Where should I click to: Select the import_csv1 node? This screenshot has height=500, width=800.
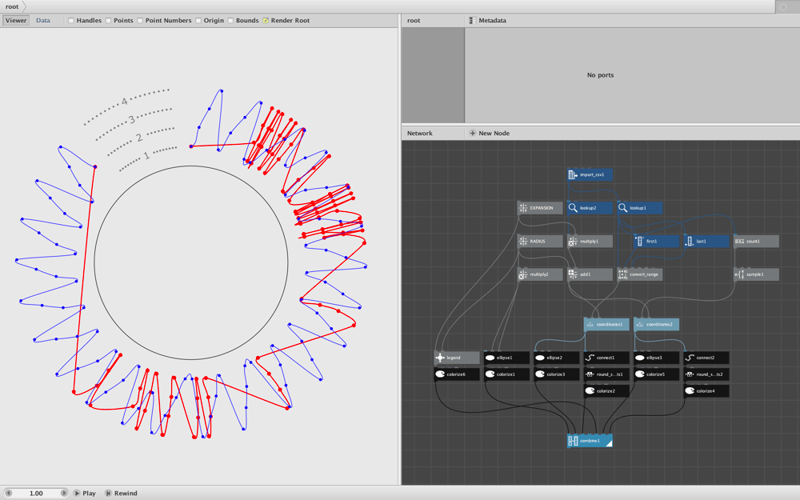pos(590,175)
